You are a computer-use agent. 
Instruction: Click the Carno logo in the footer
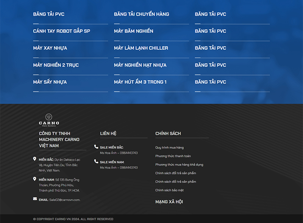point(49,120)
